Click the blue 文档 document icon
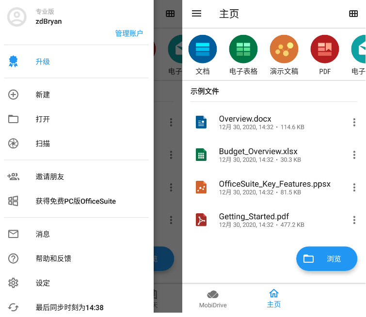The height and width of the screenshot is (317, 366). click(202, 49)
